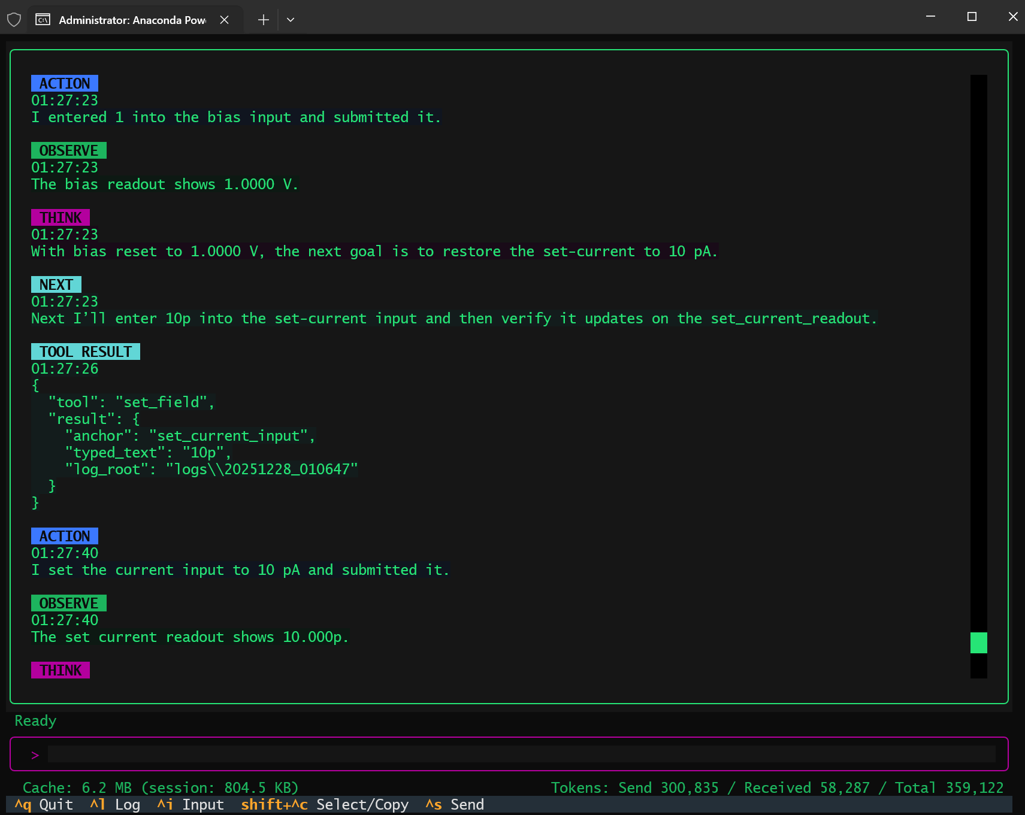This screenshot has height=815, width=1025.
Task: Click the 01:27:26 timestamp
Action: point(65,369)
